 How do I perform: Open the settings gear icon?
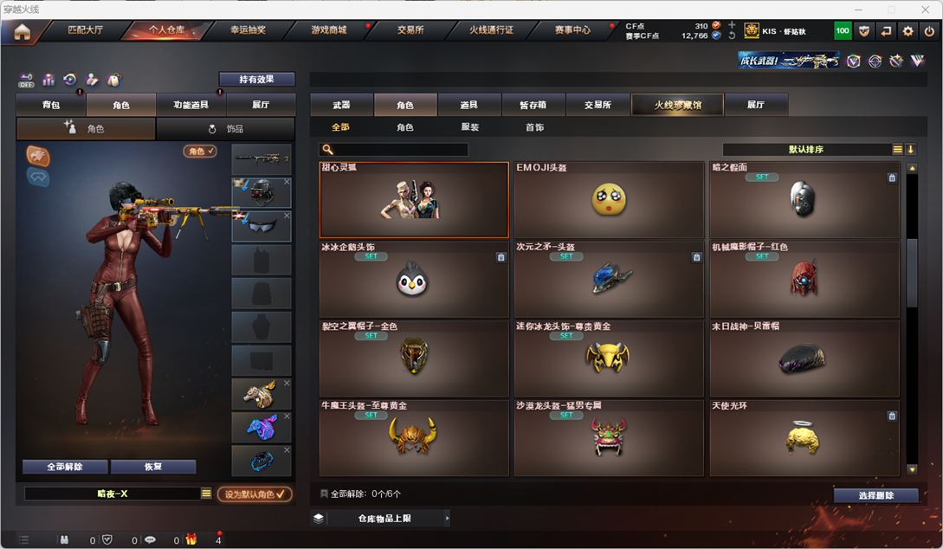(x=907, y=31)
